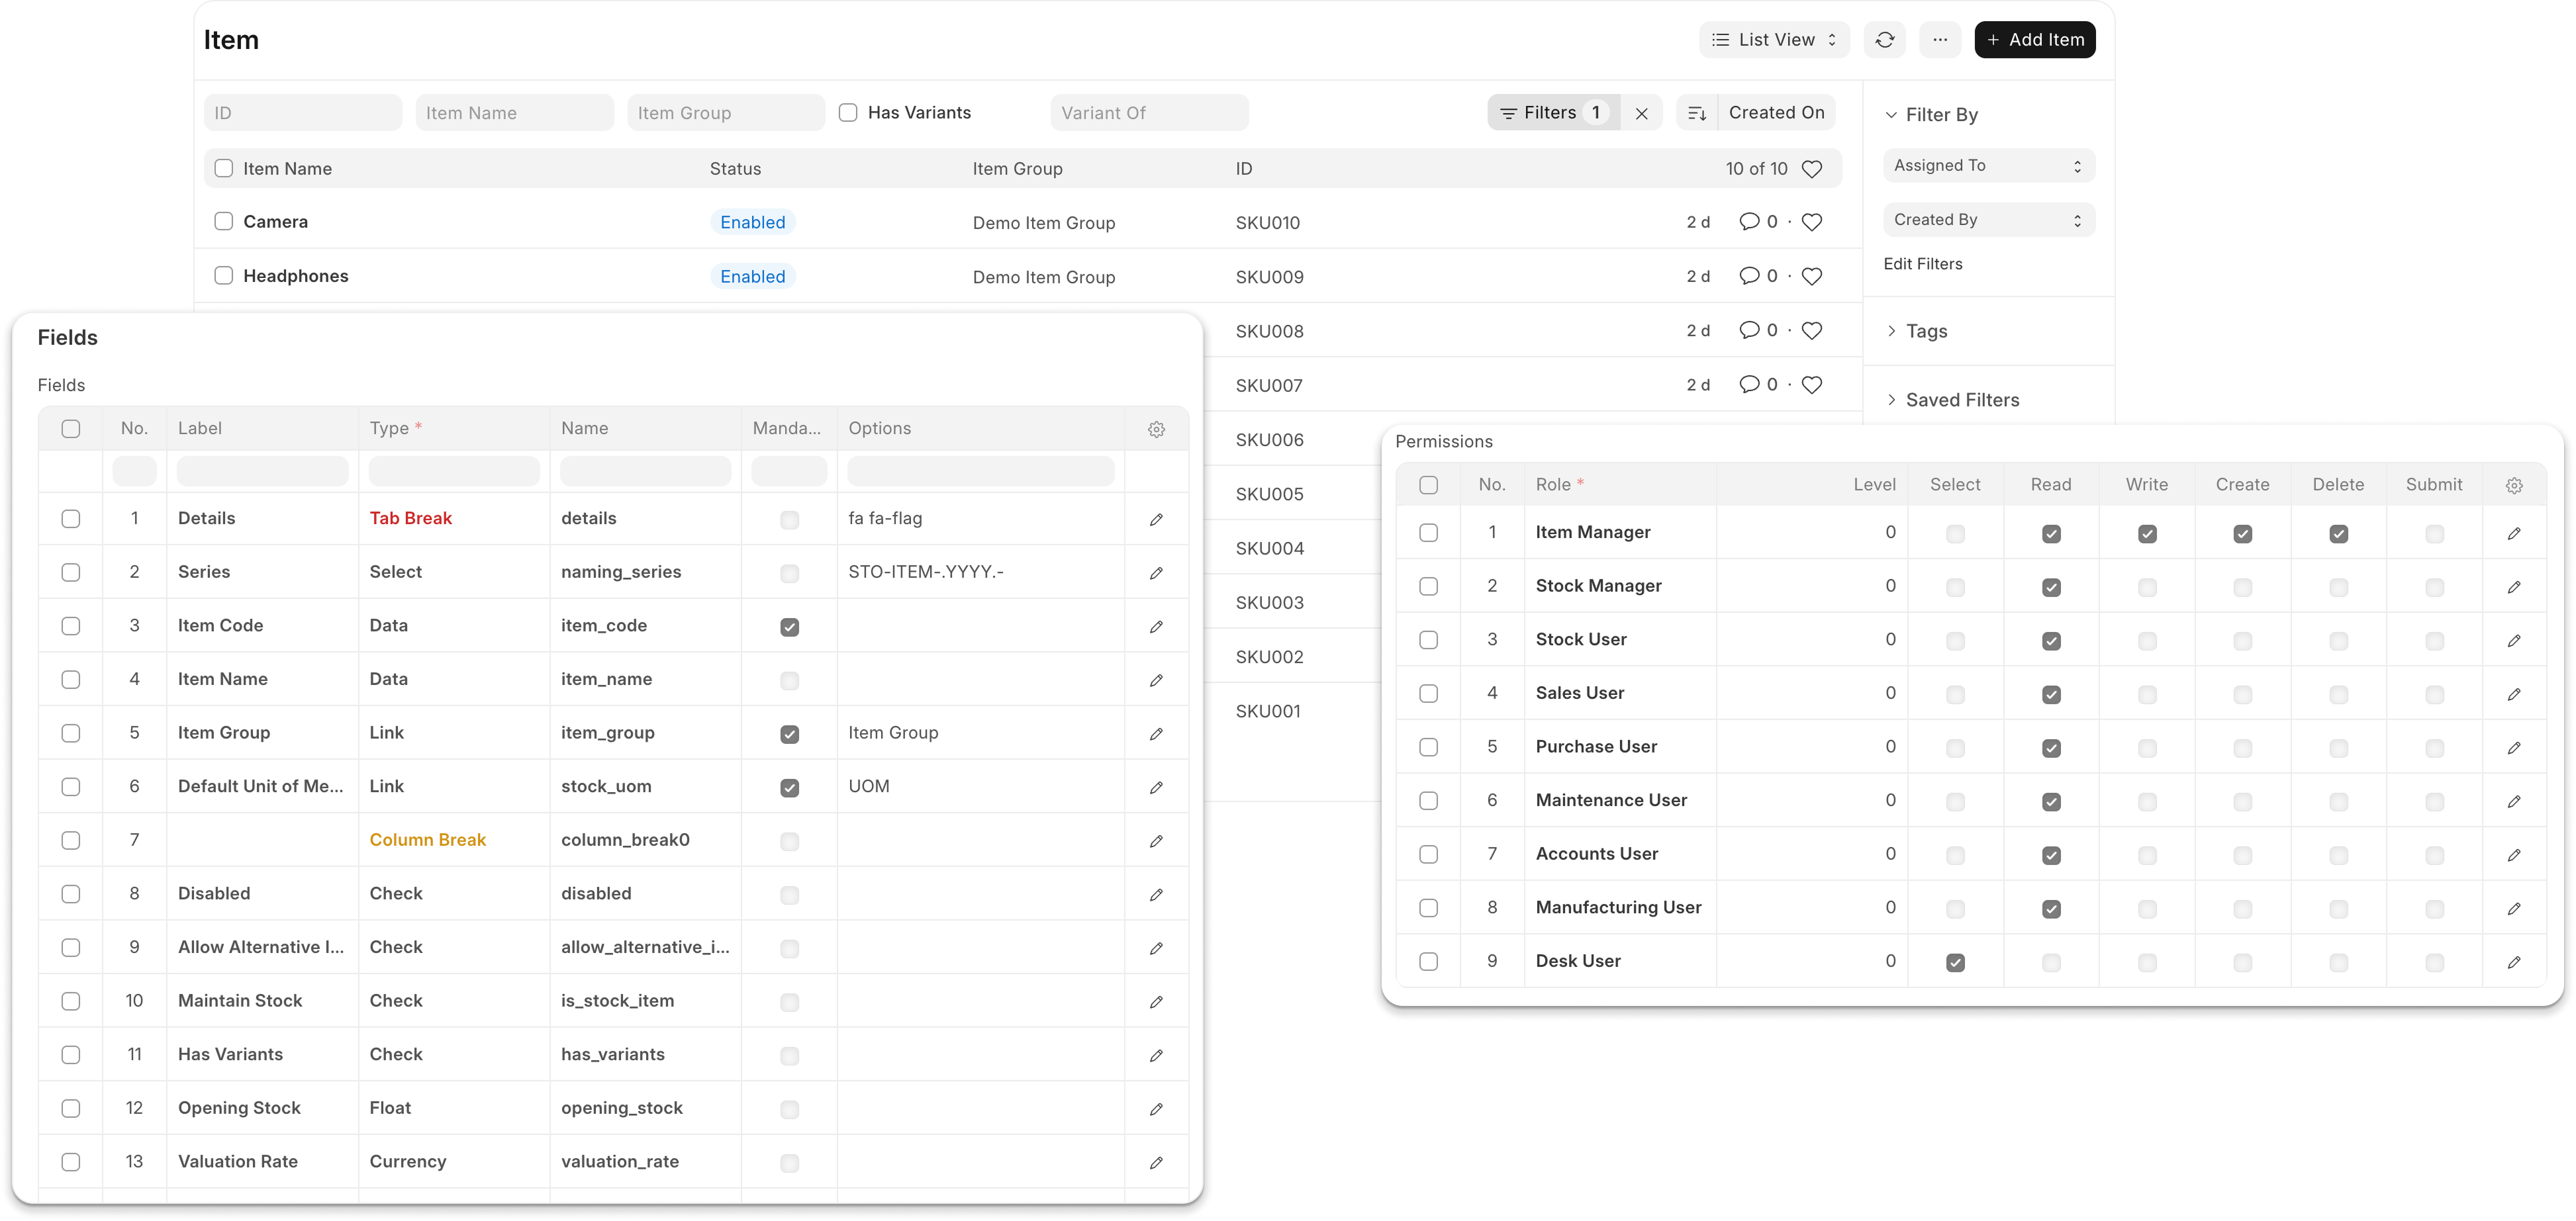Image resolution: width=2576 pixels, height=1221 pixels.
Task: Focus the Item Name filter input
Action: [514, 113]
